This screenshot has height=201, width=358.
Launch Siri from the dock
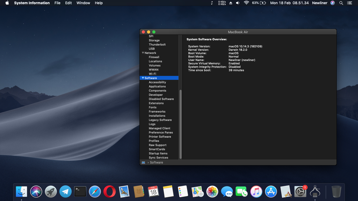(x=36, y=192)
